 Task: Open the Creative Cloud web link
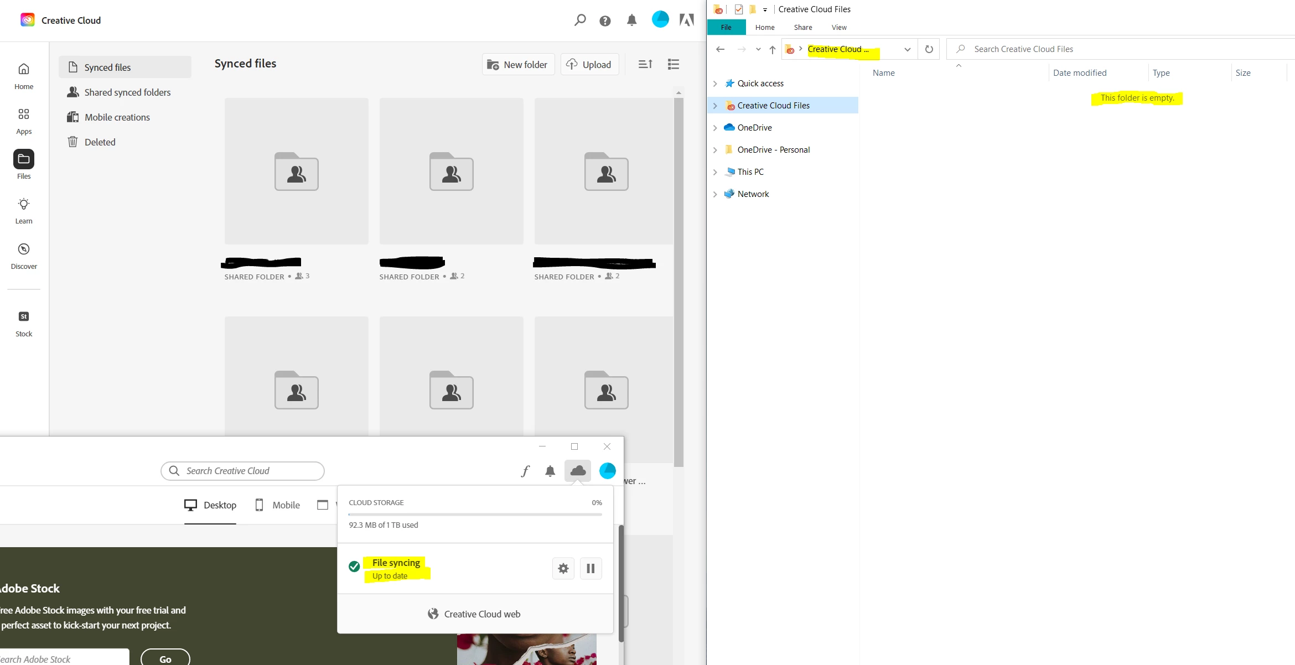coord(475,614)
